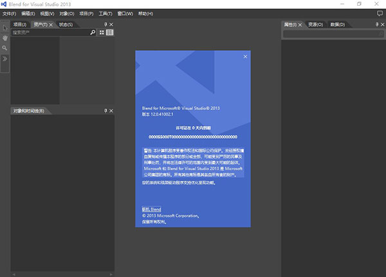The height and width of the screenshot is (277, 386).
Task: Pin the right Properties panel group
Action: click(376, 24)
